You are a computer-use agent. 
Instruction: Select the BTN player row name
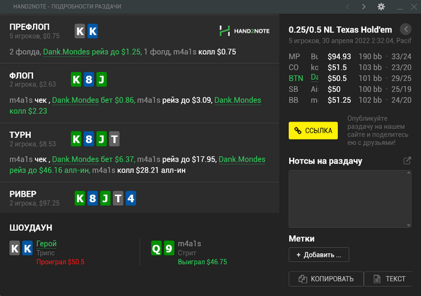[315, 78]
